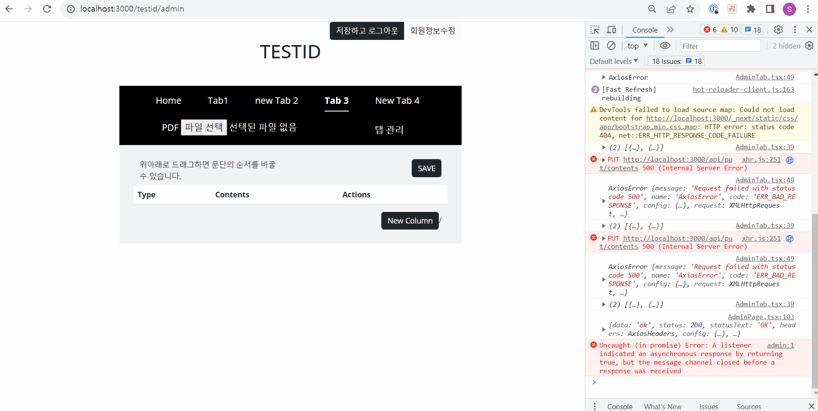818x411 pixels.
Task: Bookmark this page with the star icon
Action: tap(690, 9)
